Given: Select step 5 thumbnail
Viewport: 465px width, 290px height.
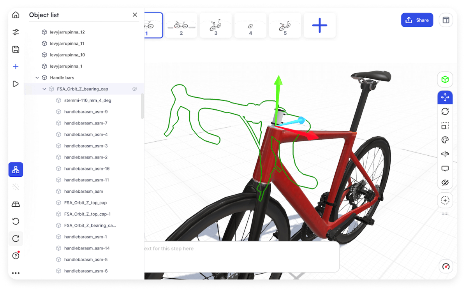Looking at the screenshot, I should [285, 25].
